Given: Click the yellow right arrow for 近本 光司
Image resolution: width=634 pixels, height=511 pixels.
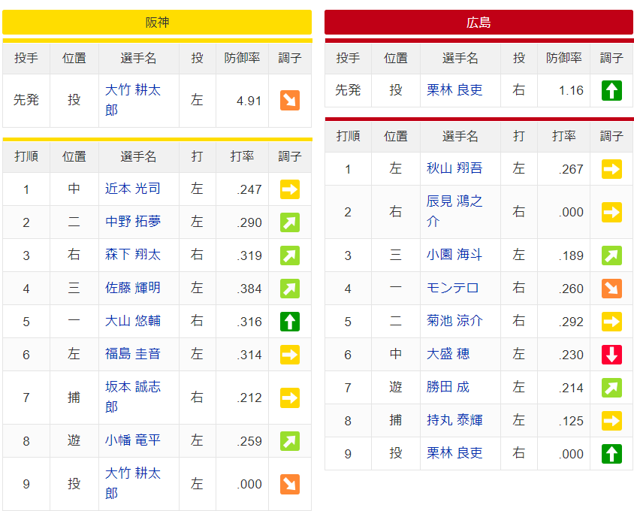Looking at the screenshot, I should coord(289,189).
